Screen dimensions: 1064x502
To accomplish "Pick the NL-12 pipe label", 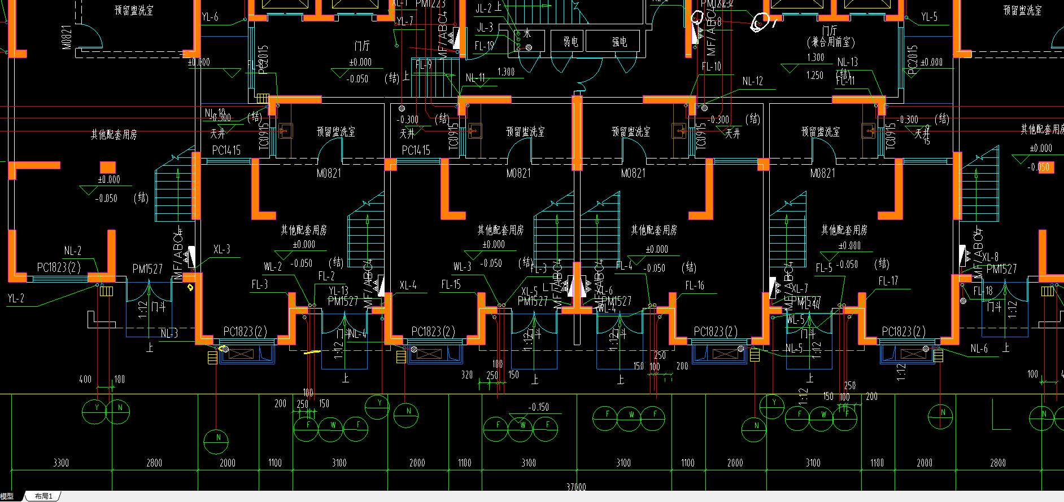I will (753, 81).
